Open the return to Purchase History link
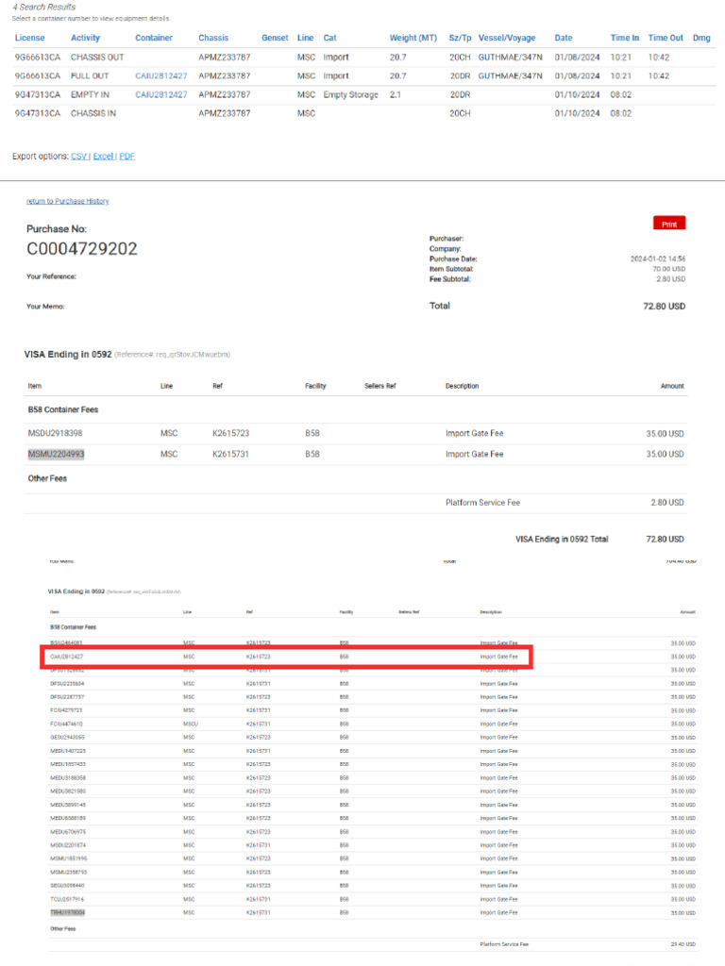The width and height of the screenshot is (725, 966). click(67, 201)
